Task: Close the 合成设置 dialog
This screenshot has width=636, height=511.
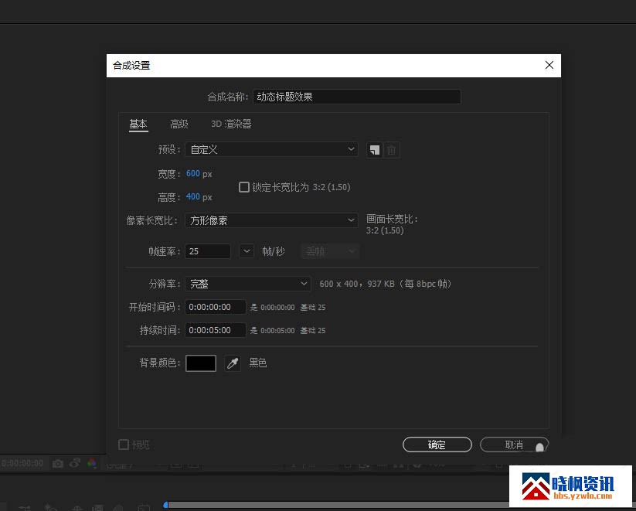Action: tap(549, 66)
